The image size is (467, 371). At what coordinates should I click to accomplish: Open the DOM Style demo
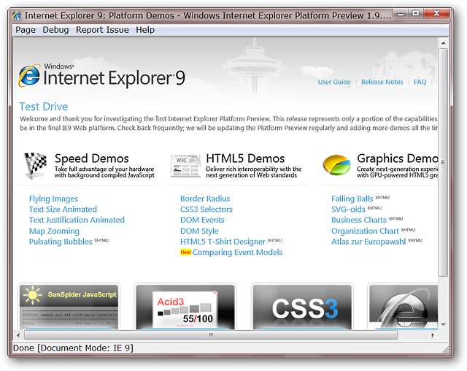point(199,231)
